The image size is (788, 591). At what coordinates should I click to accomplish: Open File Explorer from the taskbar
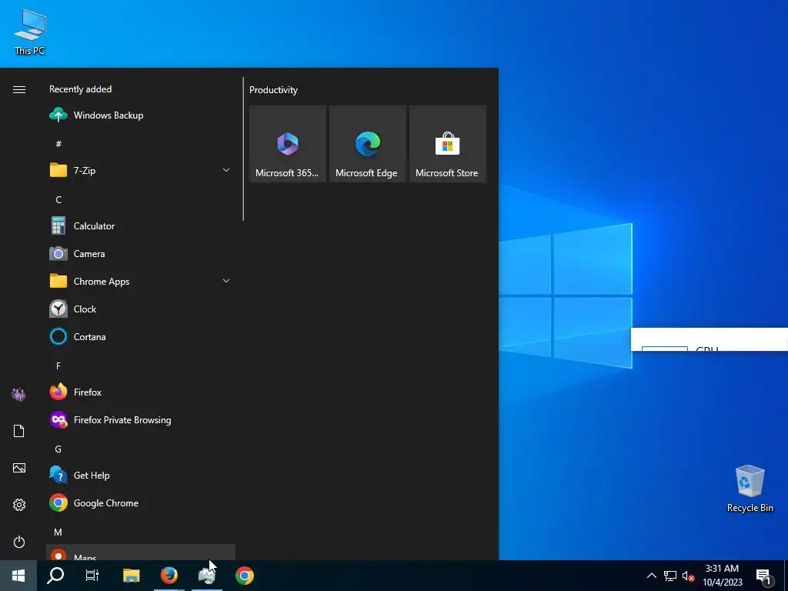pos(131,576)
